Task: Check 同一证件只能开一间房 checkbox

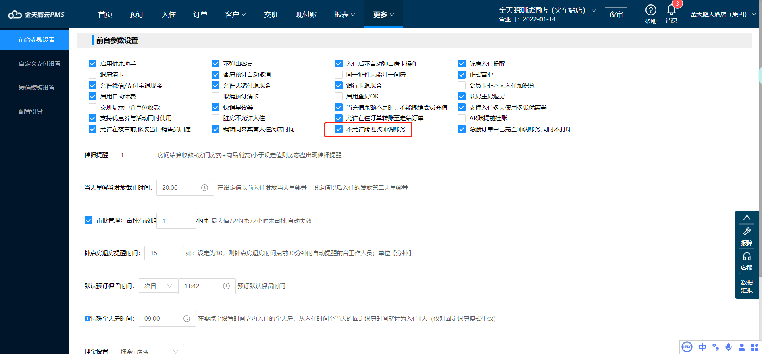Action: [x=339, y=75]
